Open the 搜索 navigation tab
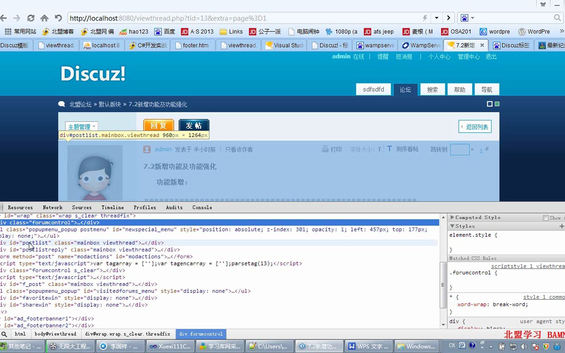Screen dimensions: 565x353 tap(432, 90)
